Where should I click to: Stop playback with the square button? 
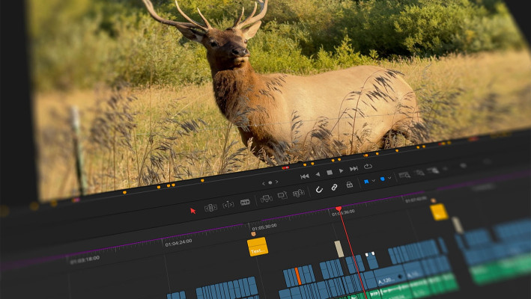[330, 173]
